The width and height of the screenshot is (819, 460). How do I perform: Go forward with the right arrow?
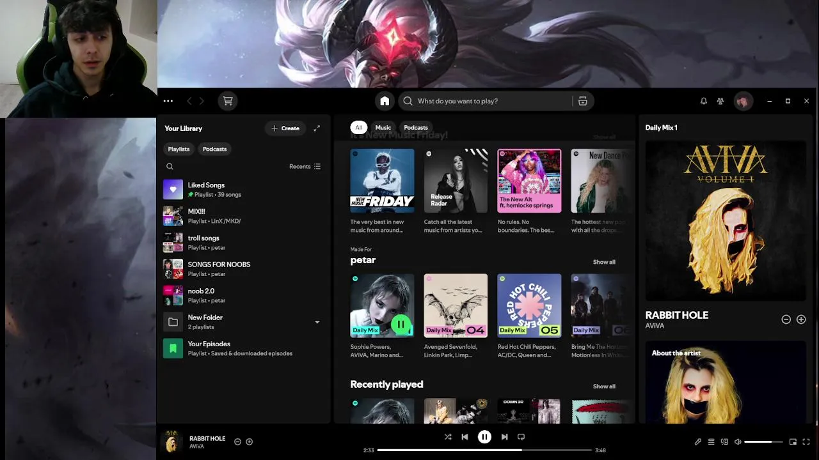[x=202, y=101]
